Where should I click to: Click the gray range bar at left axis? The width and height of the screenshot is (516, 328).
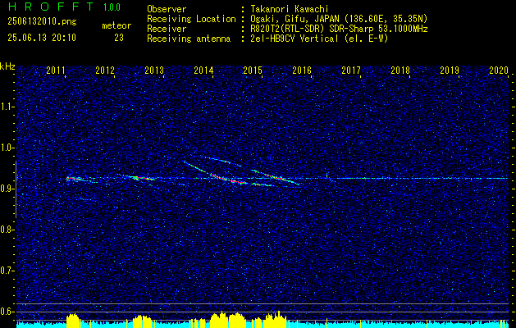click(x=16, y=189)
